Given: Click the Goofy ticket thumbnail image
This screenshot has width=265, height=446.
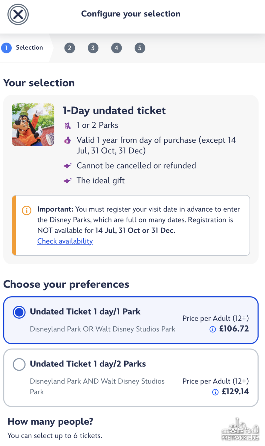Looking at the screenshot, I should pyautogui.click(x=33, y=125).
